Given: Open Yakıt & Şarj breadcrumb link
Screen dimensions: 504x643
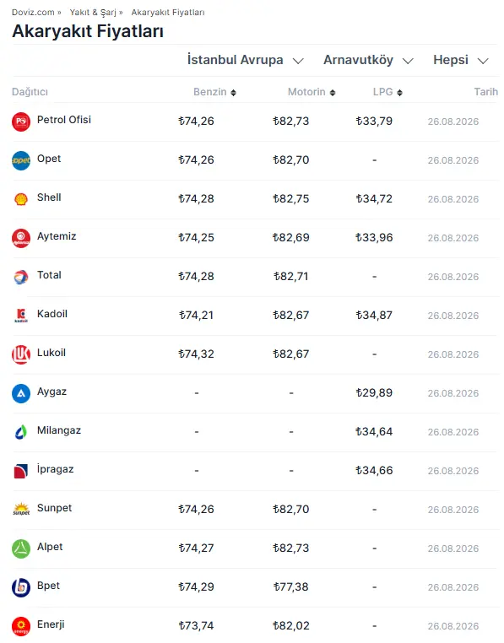Looking at the screenshot, I should [x=93, y=13].
